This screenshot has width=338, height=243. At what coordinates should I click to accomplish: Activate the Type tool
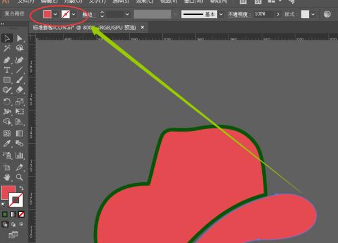[7, 70]
